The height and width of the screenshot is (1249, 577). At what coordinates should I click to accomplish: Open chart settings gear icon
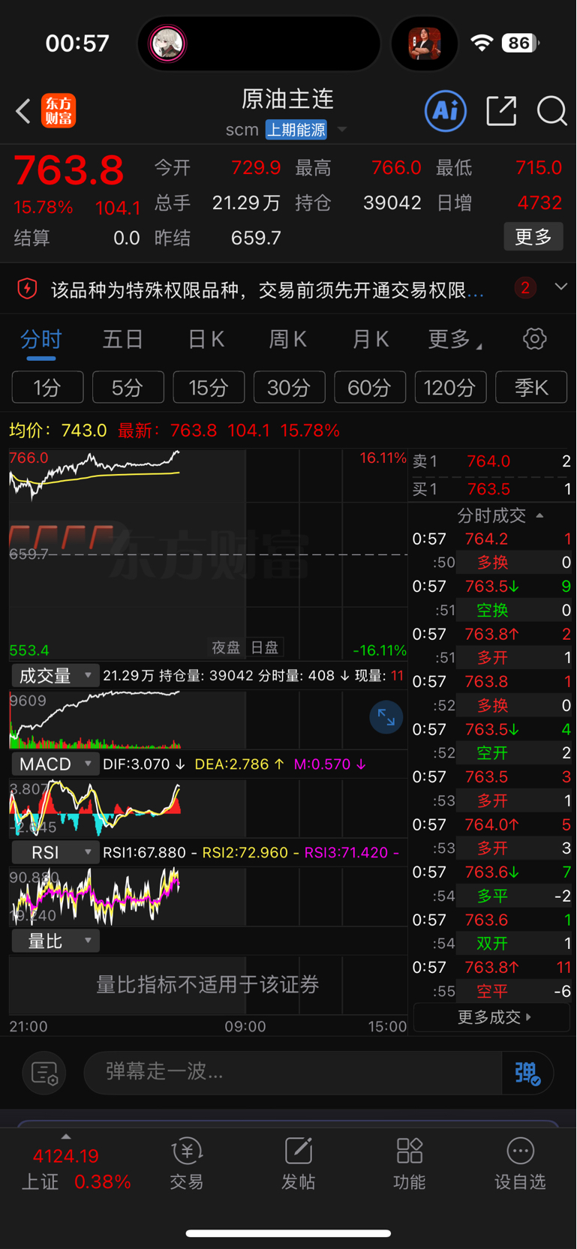(535, 339)
